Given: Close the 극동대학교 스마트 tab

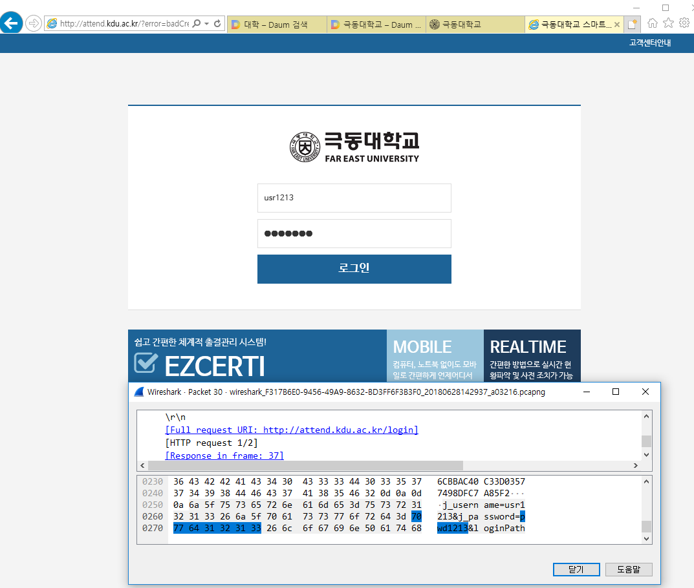Looking at the screenshot, I should pos(617,25).
